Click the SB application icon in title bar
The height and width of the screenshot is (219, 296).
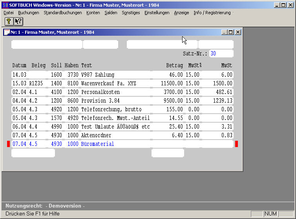[5, 5]
